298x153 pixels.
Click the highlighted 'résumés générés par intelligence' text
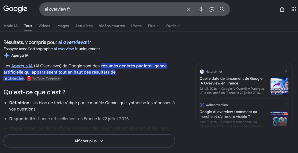(x=134, y=66)
